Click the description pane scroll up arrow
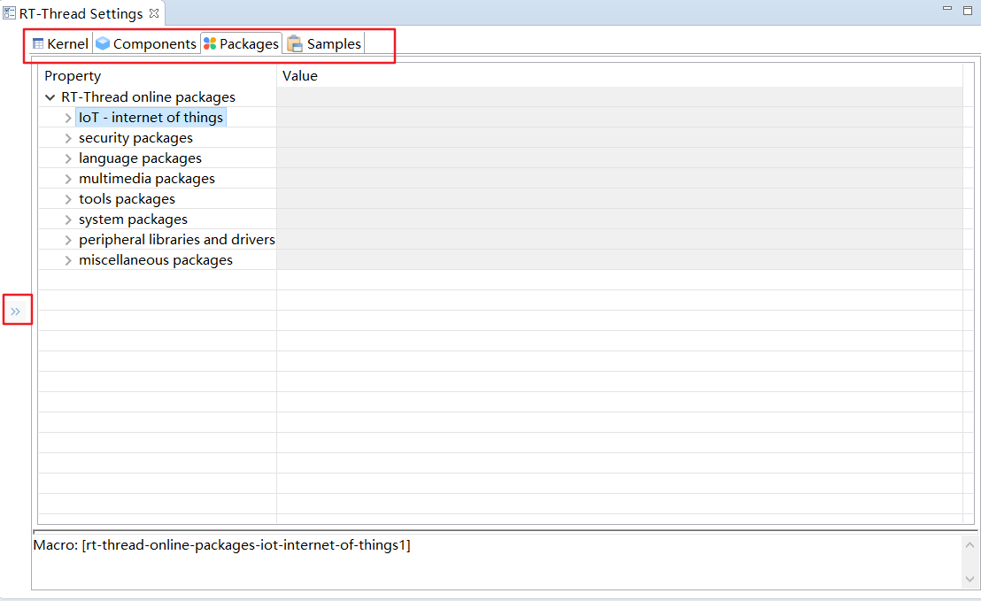Viewport: 981px width, 601px height. click(x=969, y=545)
